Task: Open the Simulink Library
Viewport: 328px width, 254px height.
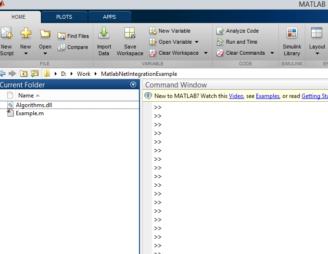Action: (x=292, y=42)
